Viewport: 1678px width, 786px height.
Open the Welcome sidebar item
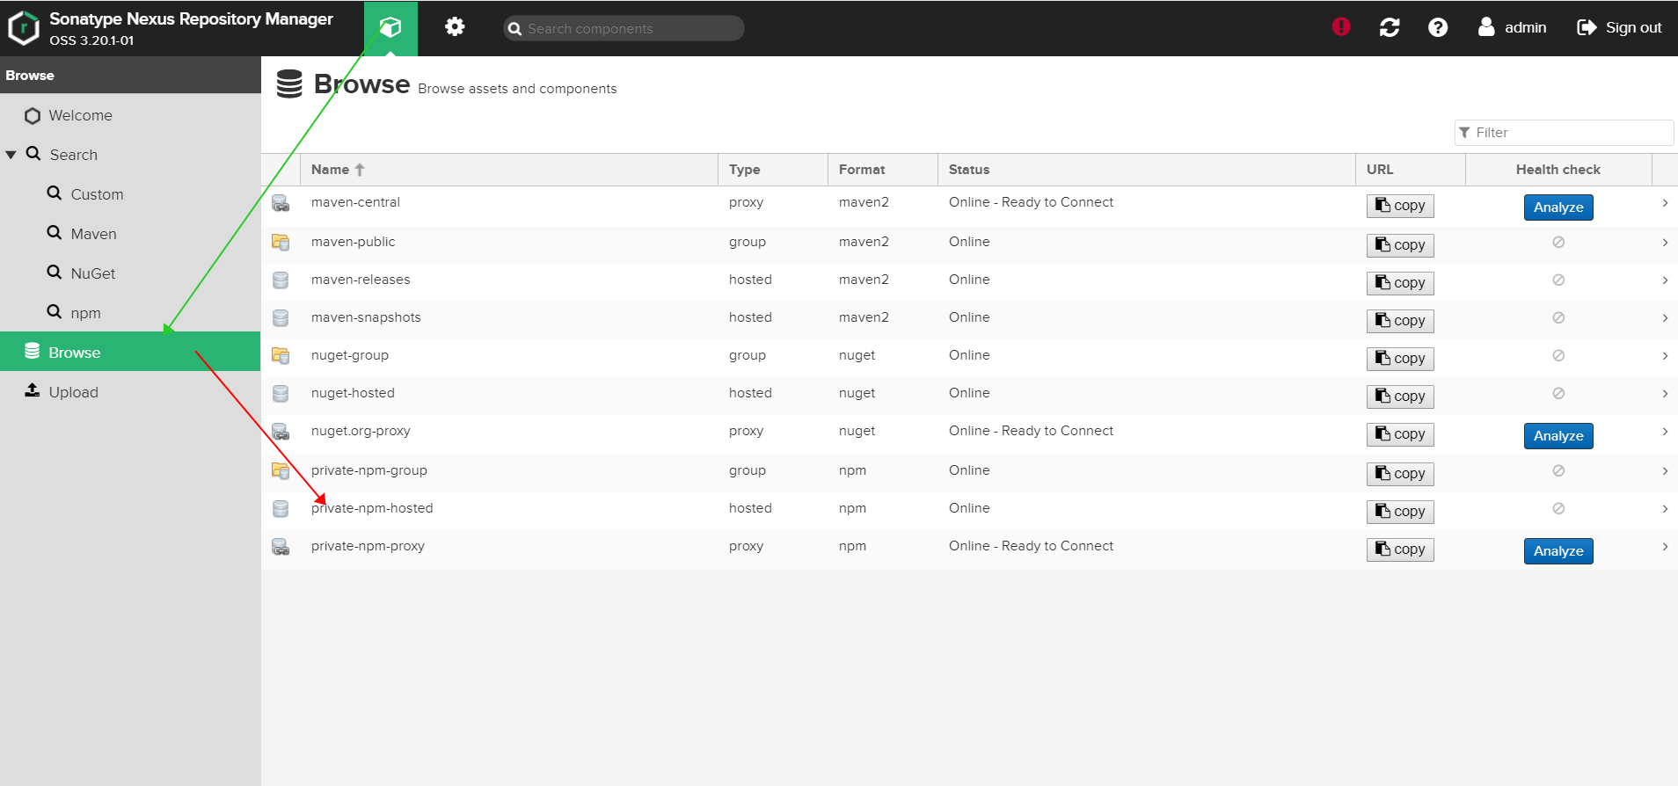point(80,115)
